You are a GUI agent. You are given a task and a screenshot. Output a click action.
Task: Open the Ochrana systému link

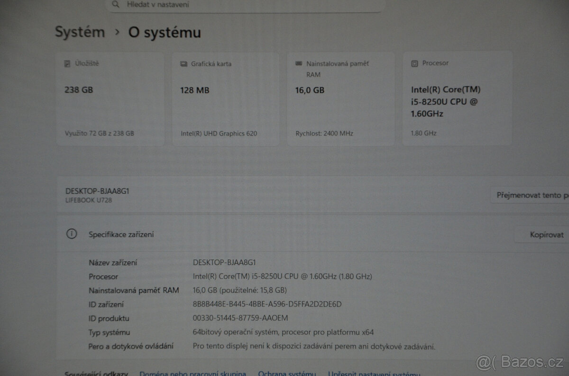[x=287, y=373]
